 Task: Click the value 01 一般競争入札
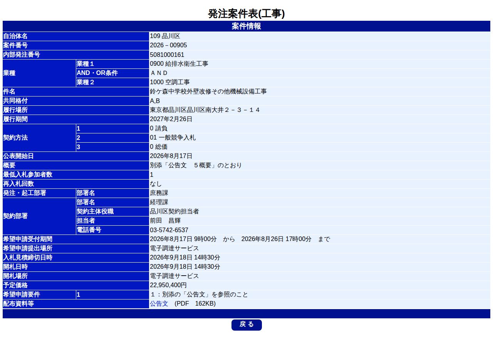(x=173, y=138)
